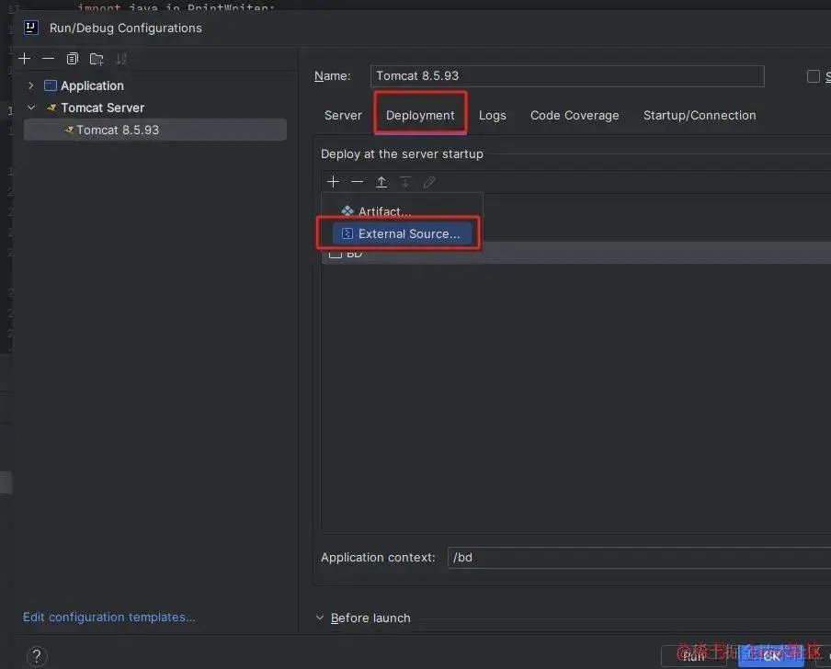Screen dimensions: 831x669
Task: Add a deployment item with plus
Action: click(334, 182)
